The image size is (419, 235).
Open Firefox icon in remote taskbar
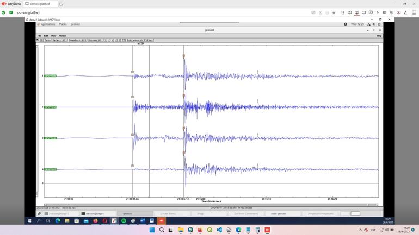96,221
